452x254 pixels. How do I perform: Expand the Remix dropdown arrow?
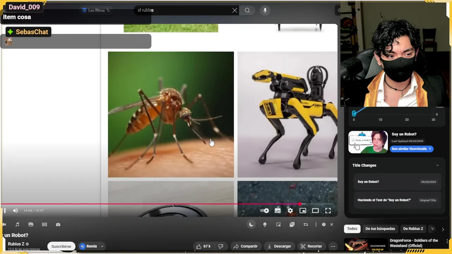click(102, 246)
